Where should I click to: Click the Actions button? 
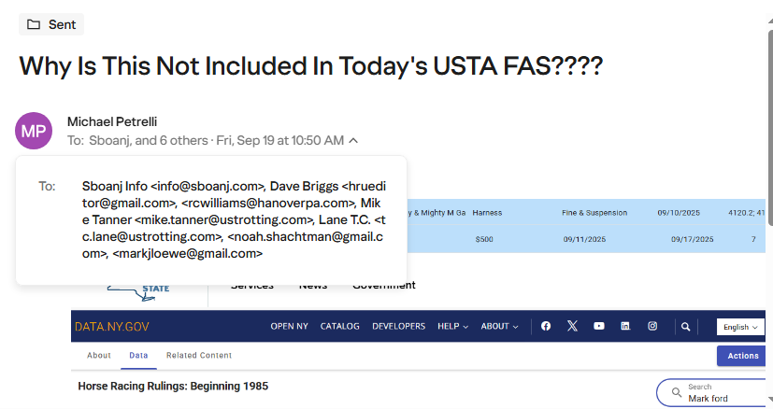(743, 356)
